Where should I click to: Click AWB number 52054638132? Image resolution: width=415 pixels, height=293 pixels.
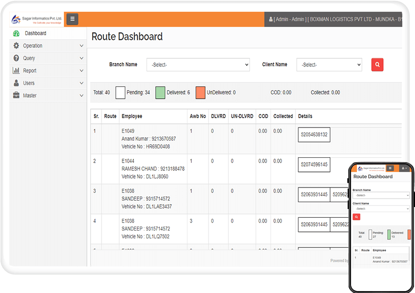[x=314, y=135]
